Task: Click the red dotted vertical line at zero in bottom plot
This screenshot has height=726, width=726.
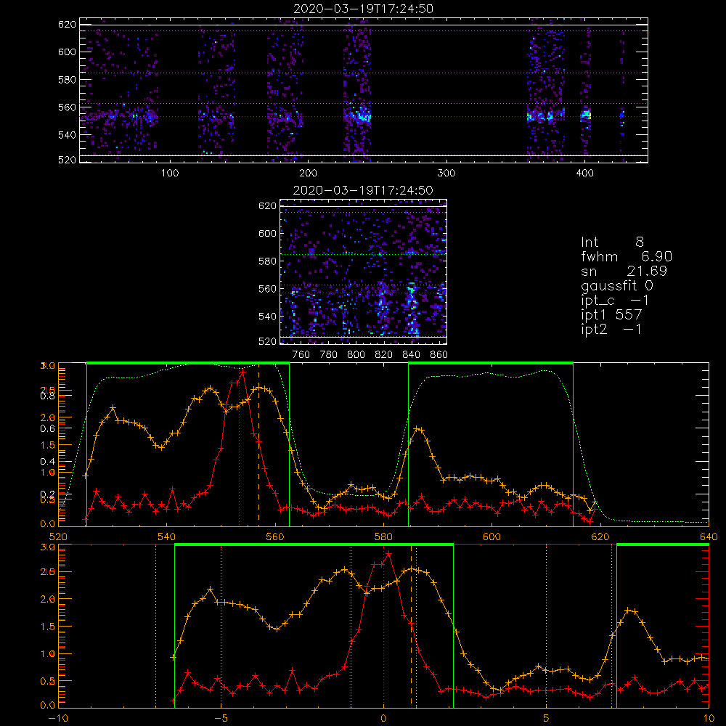Action: 383,627
